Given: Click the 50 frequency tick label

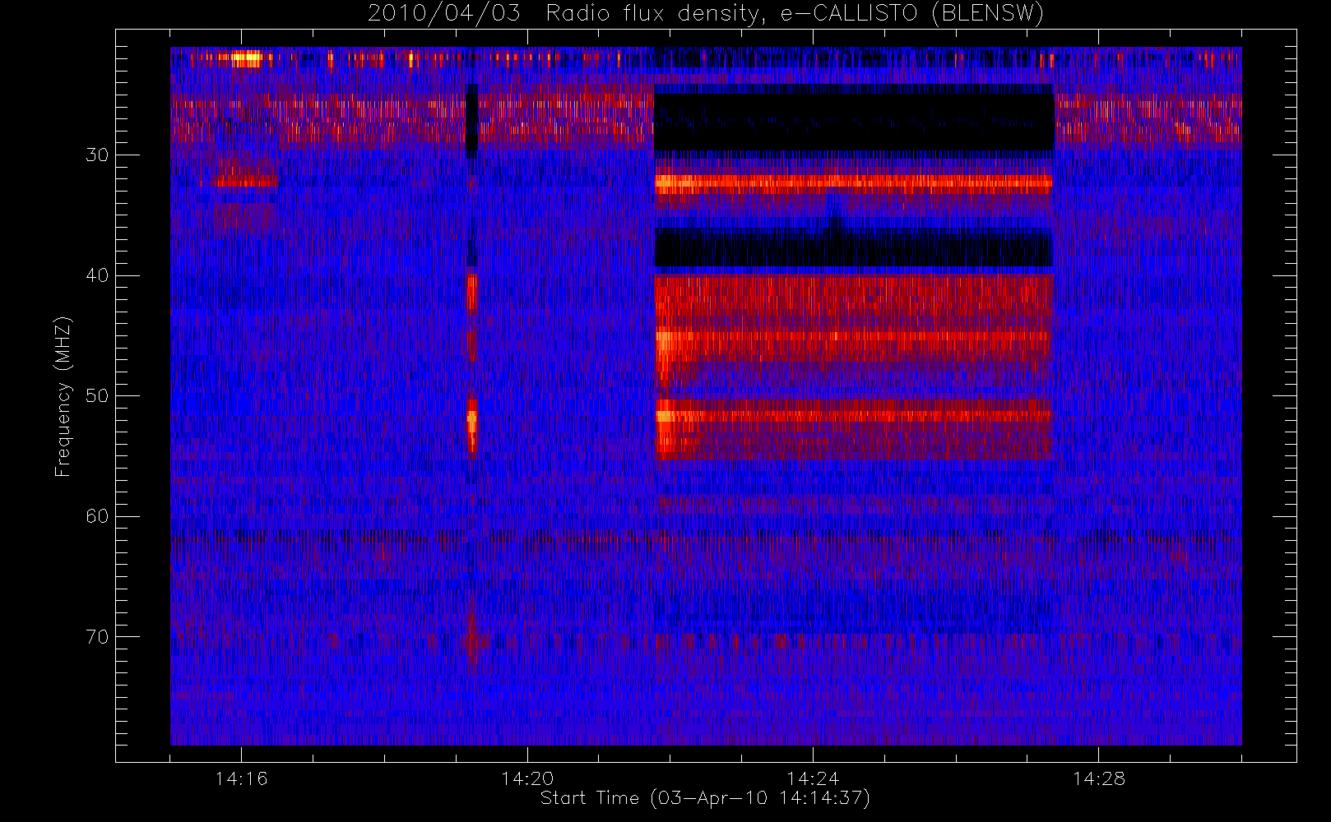Looking at the screenshot, I should (97, 395).
